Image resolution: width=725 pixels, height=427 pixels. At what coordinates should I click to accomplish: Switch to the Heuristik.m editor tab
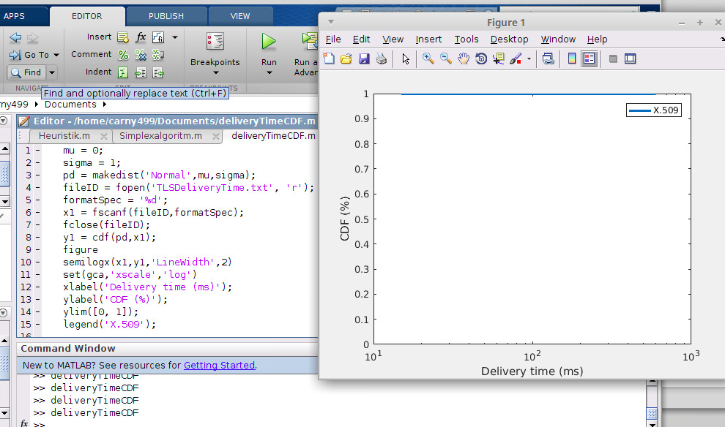tap(64, 136)
